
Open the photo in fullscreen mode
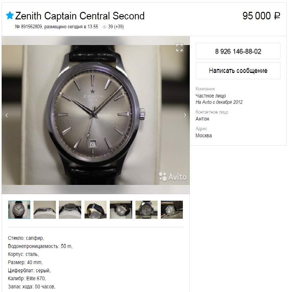click(179, 47)
